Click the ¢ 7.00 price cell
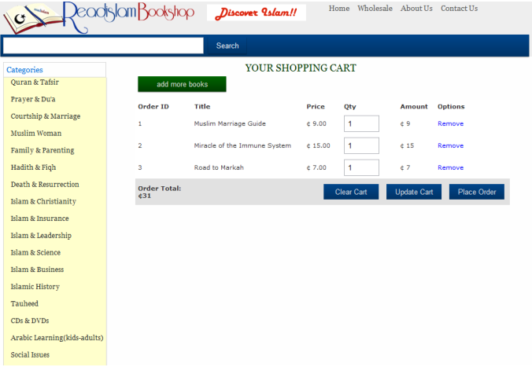Screen dimensions: 532x367 pyautogui.click(x=316, y=167)
